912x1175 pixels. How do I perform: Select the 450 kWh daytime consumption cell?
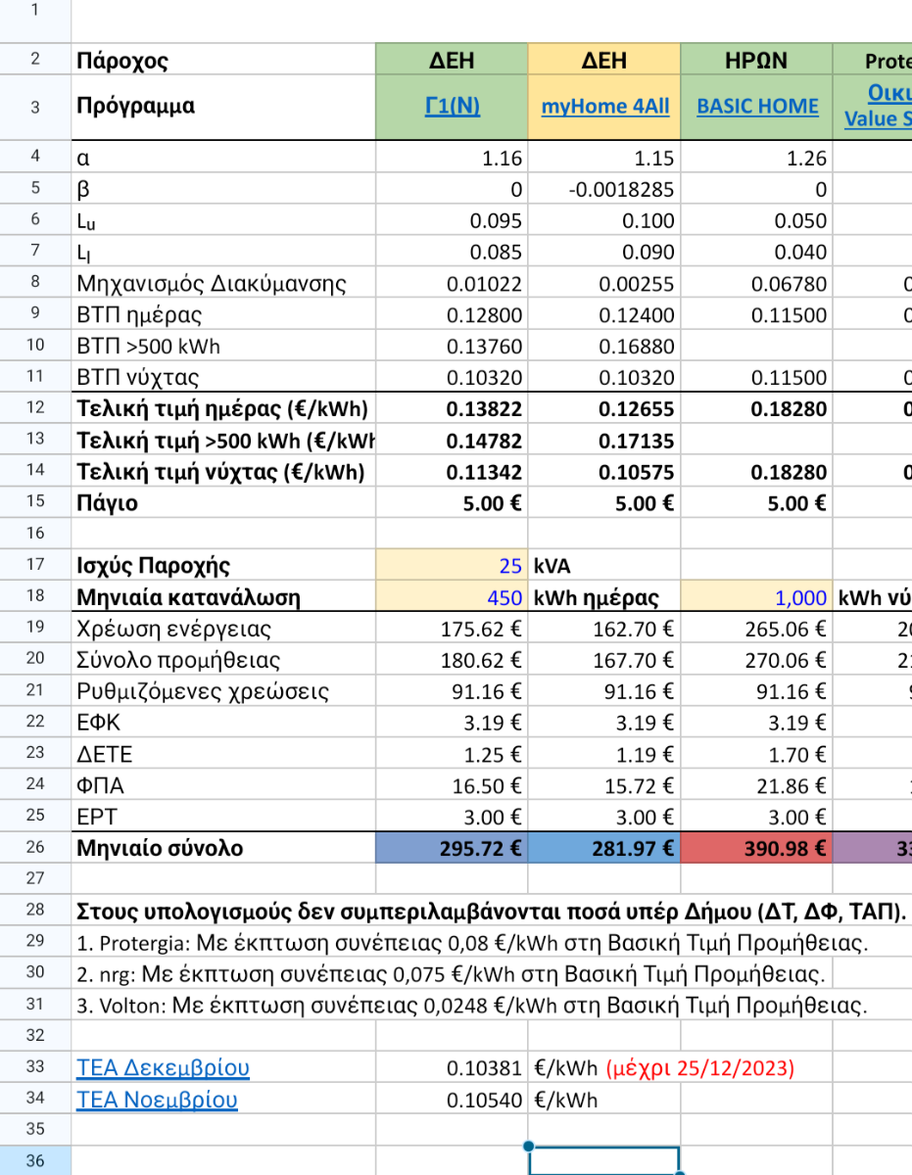(x=452, y=597)
